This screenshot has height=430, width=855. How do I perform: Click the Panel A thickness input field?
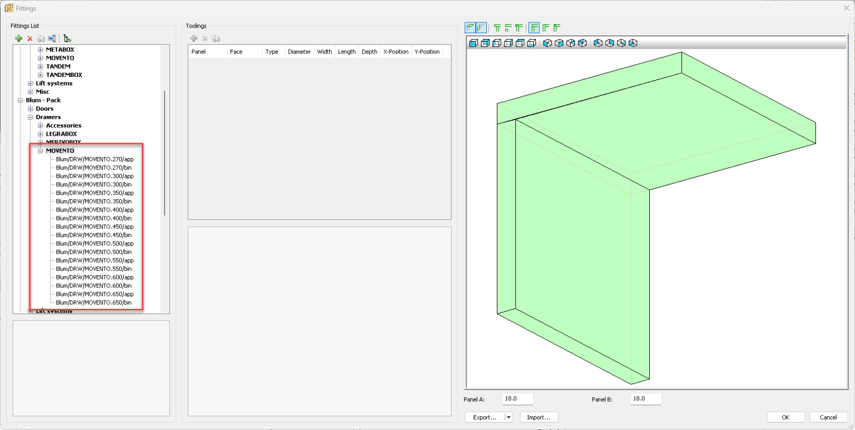[517, 399]
